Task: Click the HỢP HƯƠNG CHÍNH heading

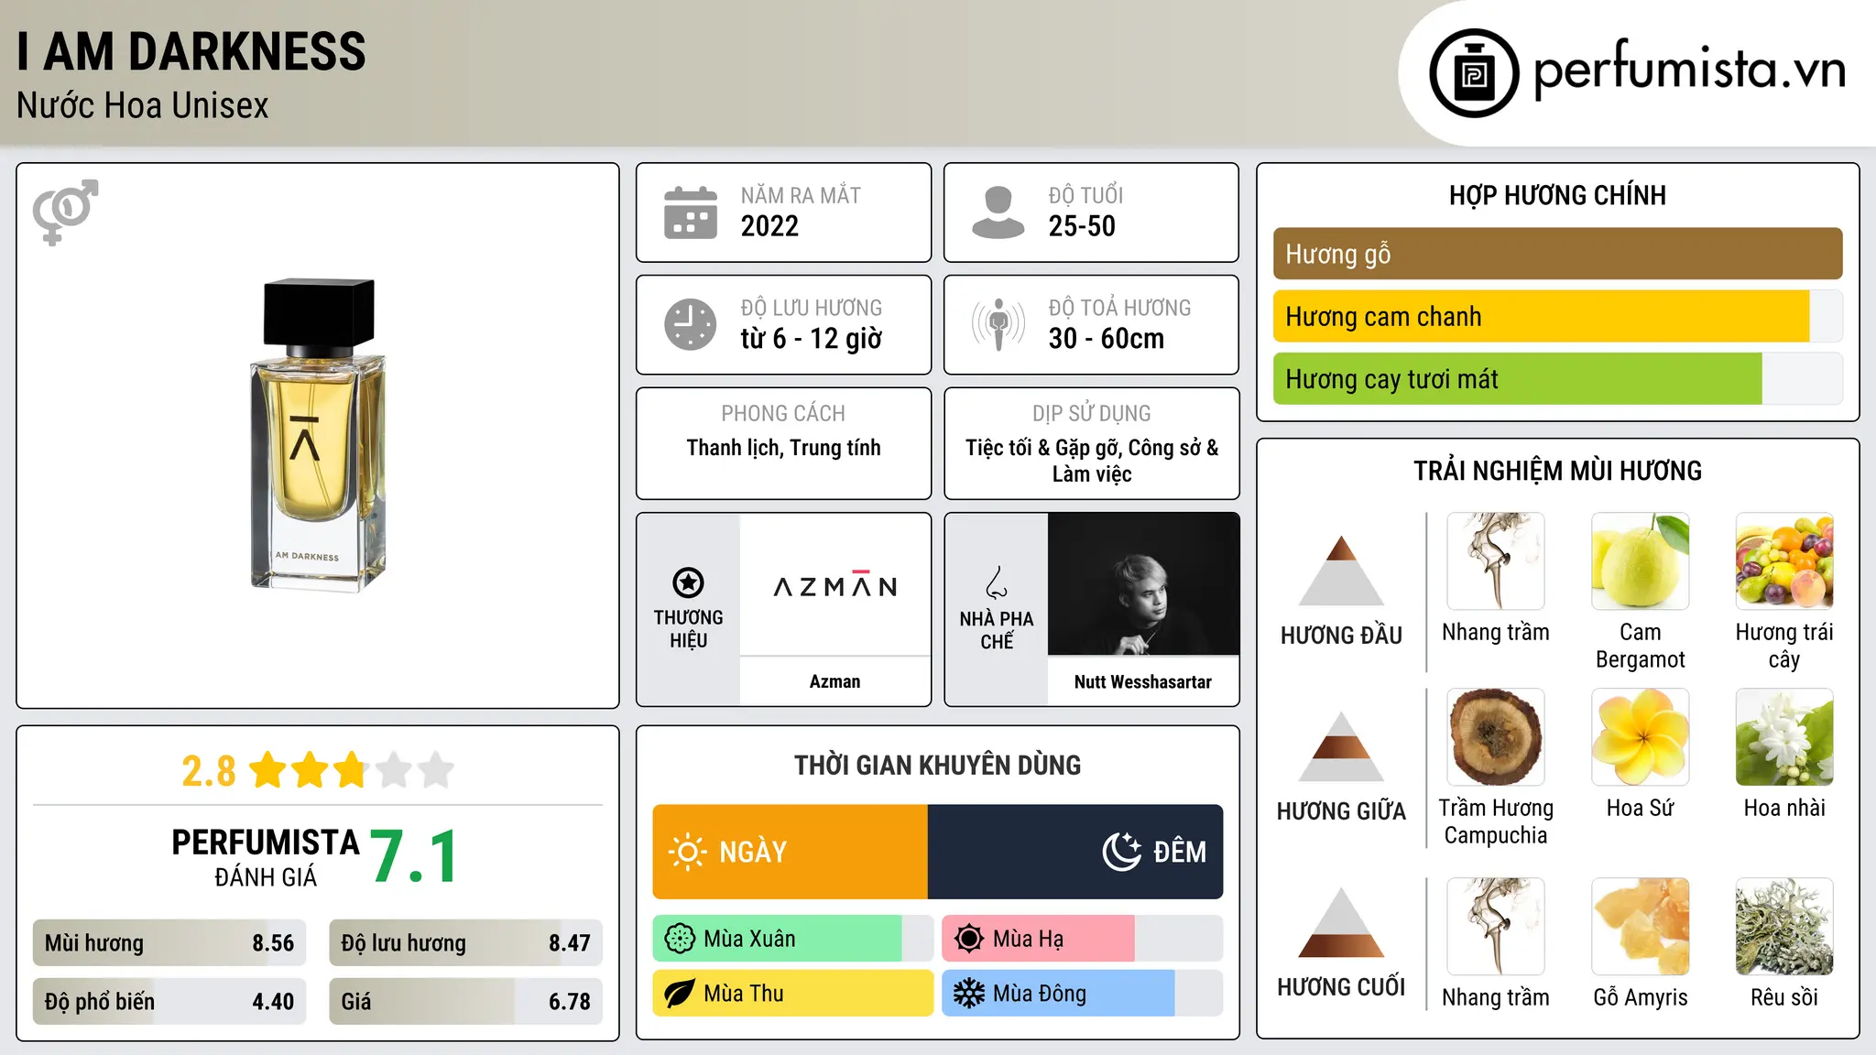Action: coord(1557,195)
